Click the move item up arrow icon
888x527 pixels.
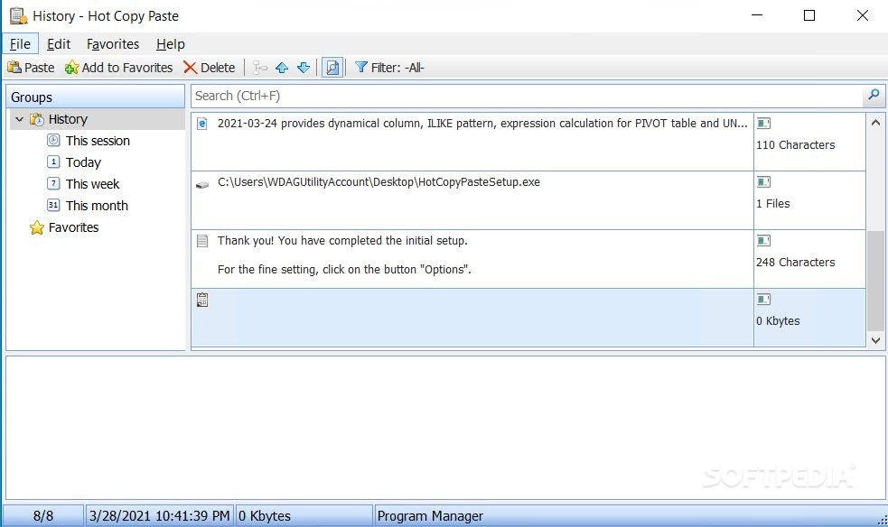pos(282,67)
